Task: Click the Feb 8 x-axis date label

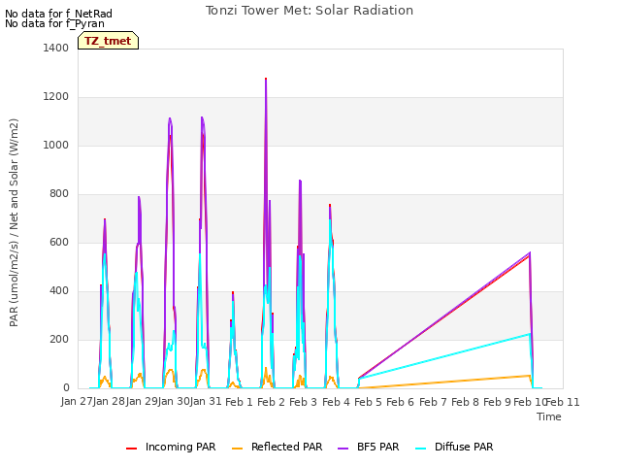Action: pyautogui.click(x=466, y=402)
